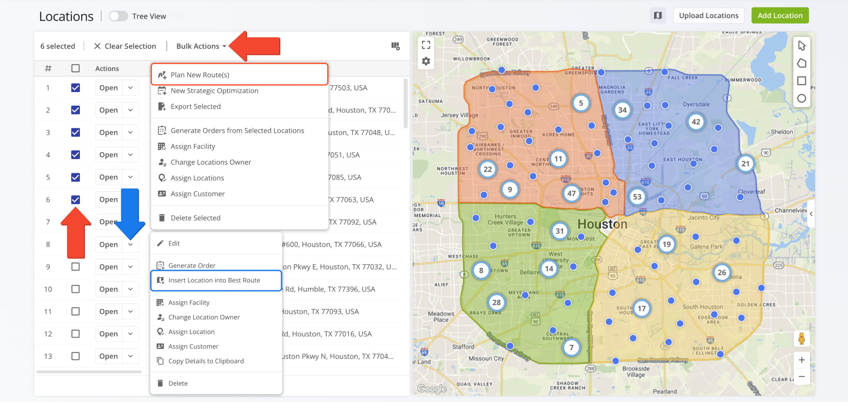Clear Selection of the checked locations
This screenshot has width=848, height=402.
tap(125, 46)
